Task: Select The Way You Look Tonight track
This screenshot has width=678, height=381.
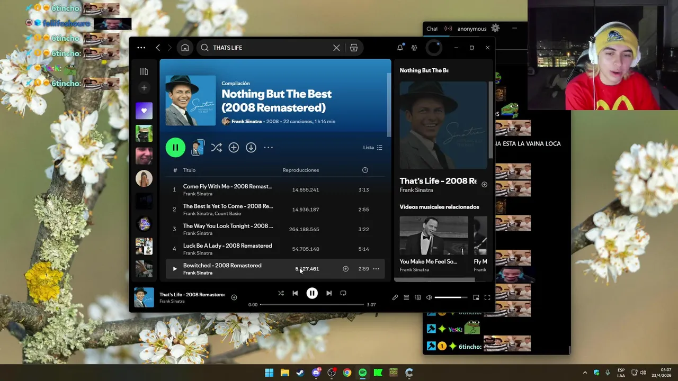Action: (275, 229)
